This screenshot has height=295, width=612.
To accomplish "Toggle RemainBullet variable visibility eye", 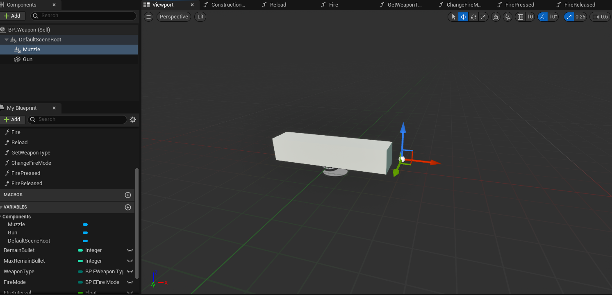I will 130,250.
